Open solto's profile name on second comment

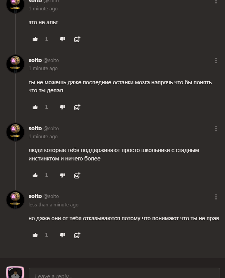click(35, 60)
